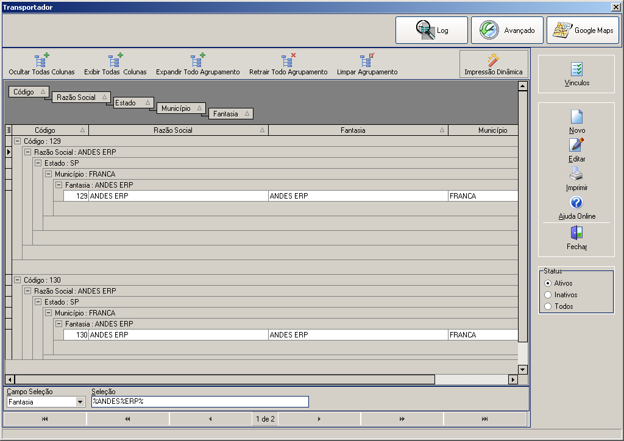Collapse Estado : SP under Código 130

(x=38, y=302)
